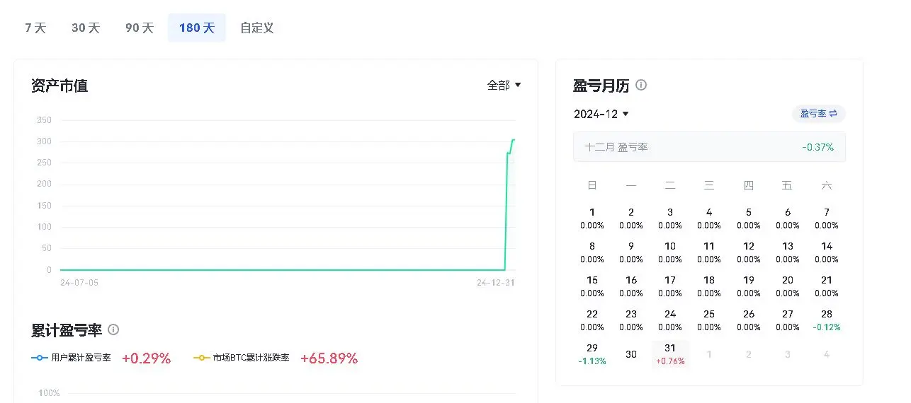Open the 盈亏月历 info icon
Viewport: 911px width, 403px height.
[641, 86]
